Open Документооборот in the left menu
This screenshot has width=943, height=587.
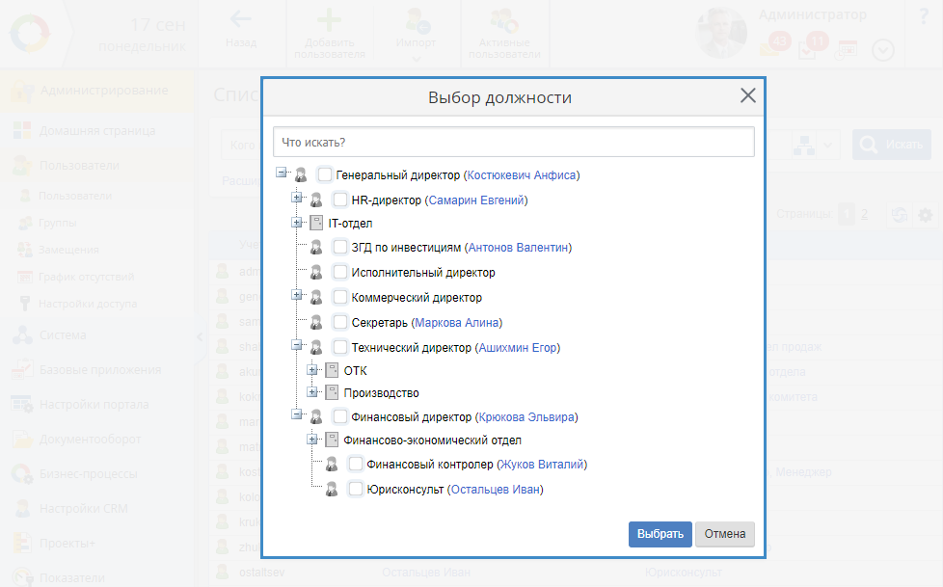tap(89, 440)
